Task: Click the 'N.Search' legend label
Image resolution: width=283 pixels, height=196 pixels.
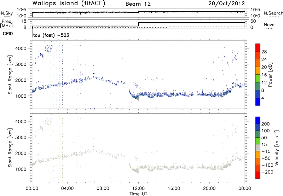Action: [x=273, y=13]
